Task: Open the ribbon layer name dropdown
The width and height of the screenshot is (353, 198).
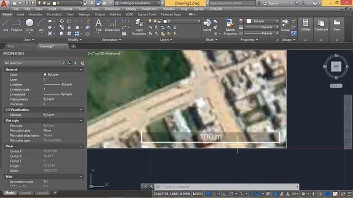Action: [199, 21]
